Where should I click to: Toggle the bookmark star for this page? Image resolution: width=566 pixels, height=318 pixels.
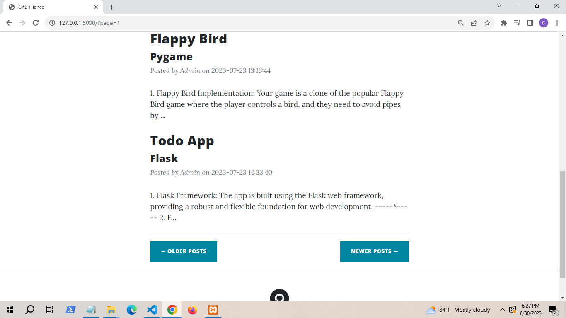click(x=487, y=23)
